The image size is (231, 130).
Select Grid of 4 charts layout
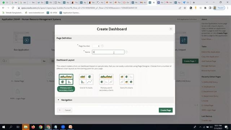pos(86,82)
